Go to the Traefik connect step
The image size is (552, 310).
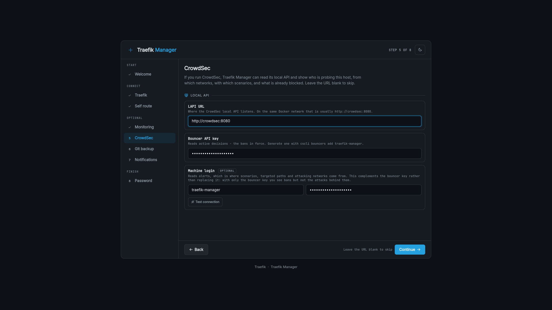point(149,95)
